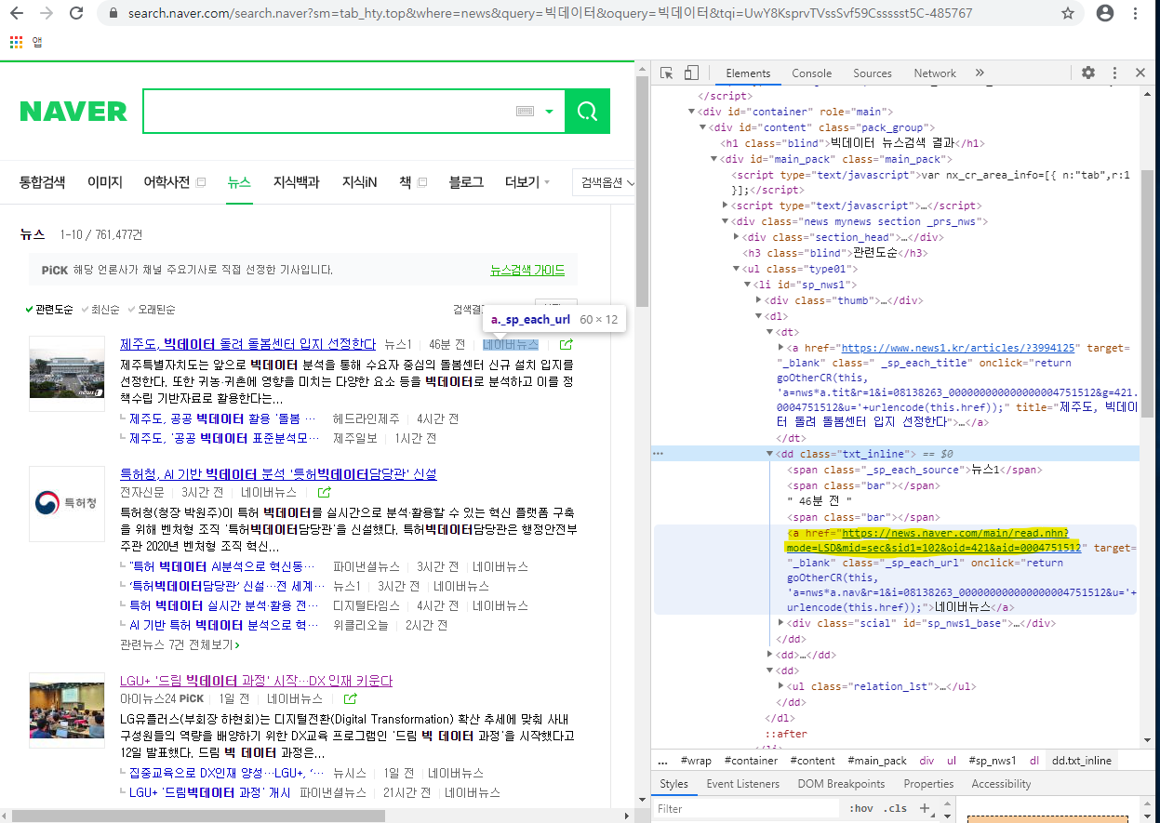The width and height of the screenshot is (1160, 823).
Task: Show more DevTools tabs with the double chevron
Action: 980,73
